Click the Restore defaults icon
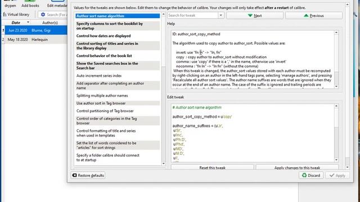Screen dimensions: 360x202 [x=74, y=175]
